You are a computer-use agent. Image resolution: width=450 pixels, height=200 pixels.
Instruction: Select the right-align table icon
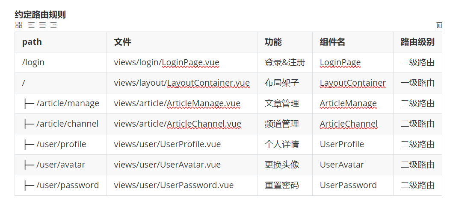point(53,25)
